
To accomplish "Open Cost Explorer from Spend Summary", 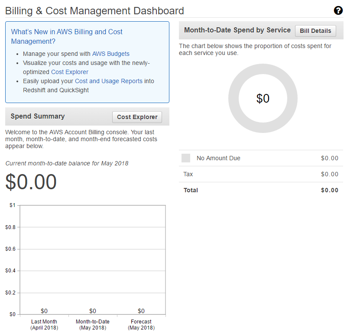I will point(137,117).
